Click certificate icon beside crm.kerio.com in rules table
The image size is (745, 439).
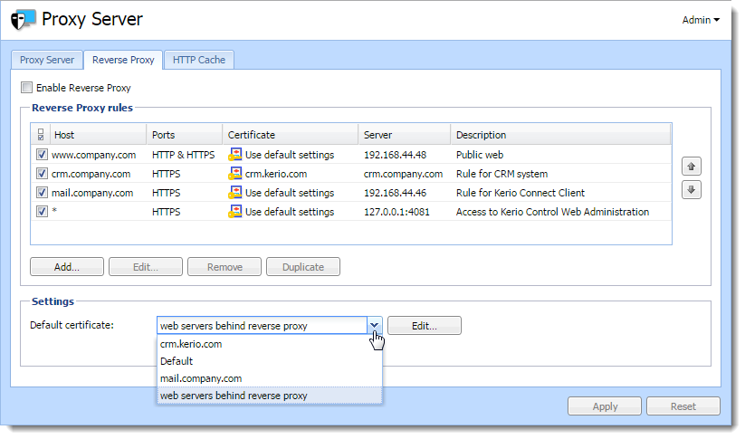click(234, 174)
